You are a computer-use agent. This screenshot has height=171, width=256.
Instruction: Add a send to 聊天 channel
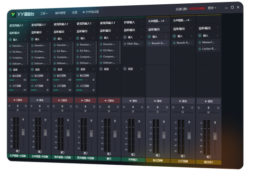click(x=117, y=69)
